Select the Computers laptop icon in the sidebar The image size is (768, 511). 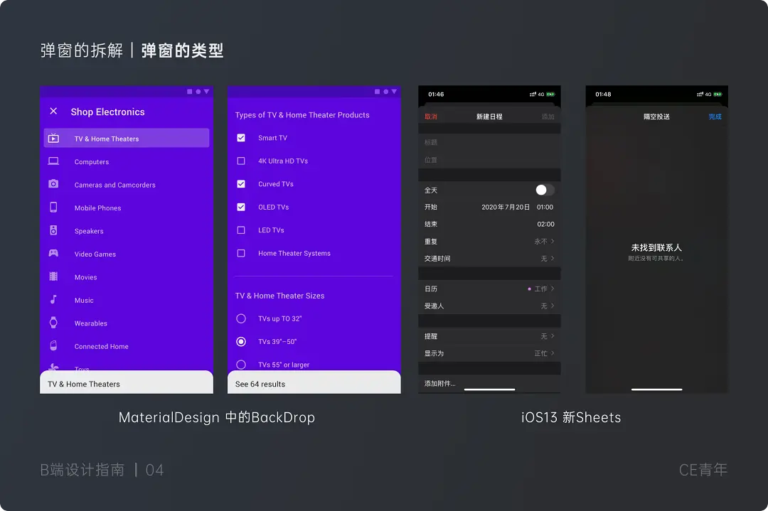pos(53,161)
